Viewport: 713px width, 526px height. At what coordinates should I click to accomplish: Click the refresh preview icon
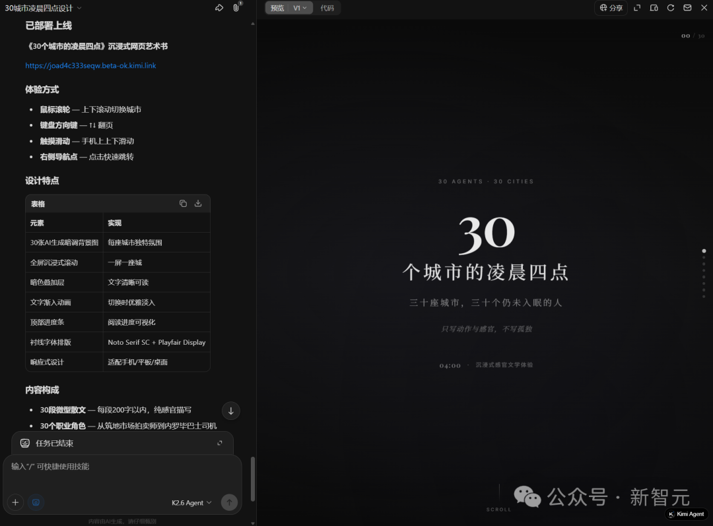tap(671, 8)
